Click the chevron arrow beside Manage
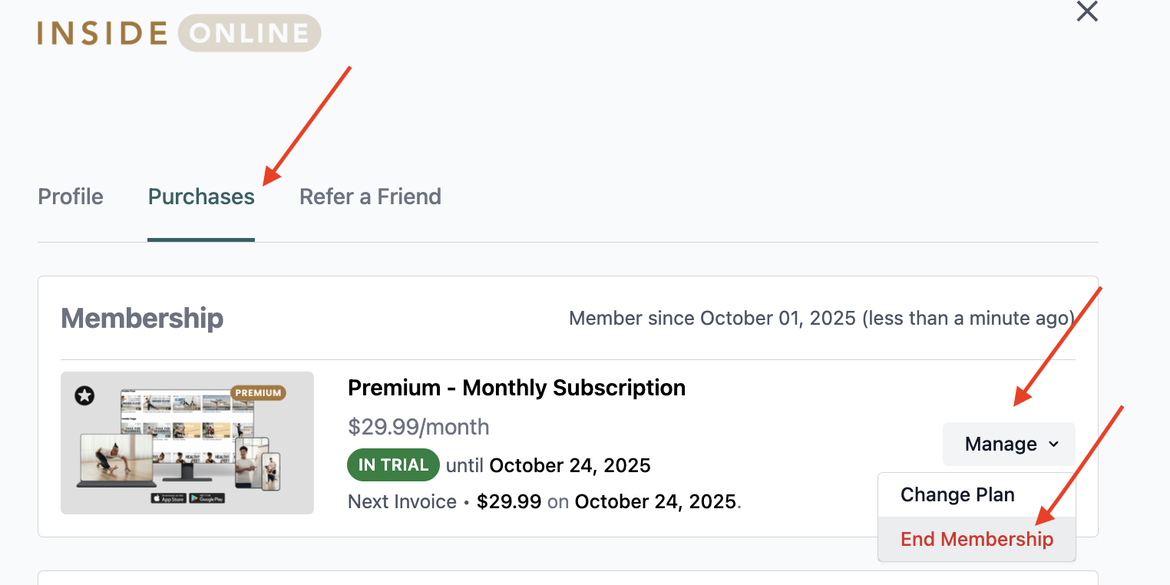Viewport: 1170px width, 585px height. pos(1054,445)
